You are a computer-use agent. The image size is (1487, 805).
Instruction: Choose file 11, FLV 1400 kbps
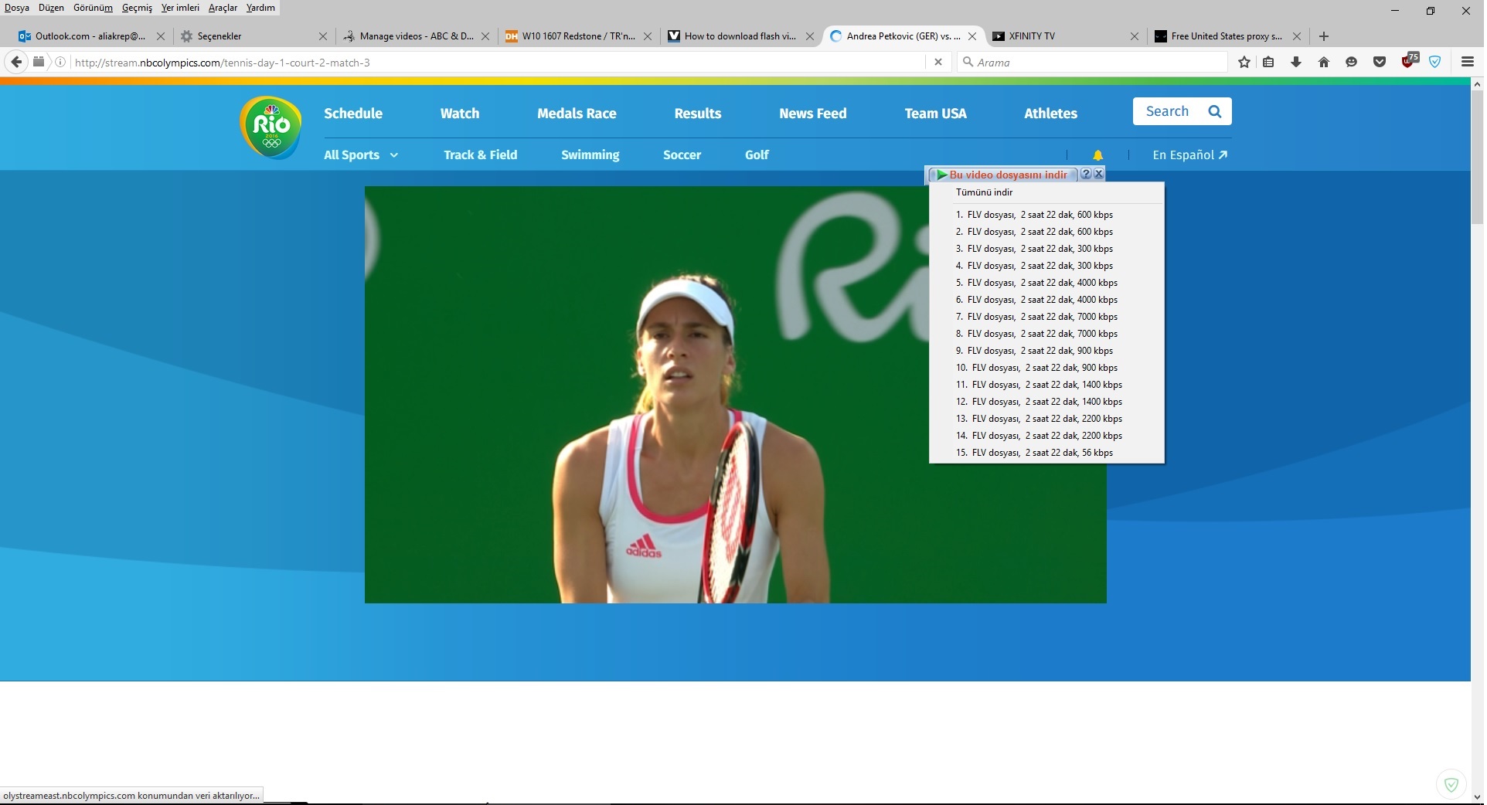coord(1046,385)
